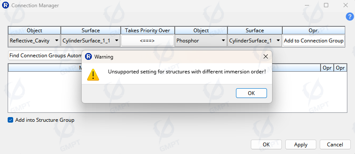Viewport: 355px width, 154px height.
Task: Maximize the Connection Manager window
Action: (x=326, y=5)
